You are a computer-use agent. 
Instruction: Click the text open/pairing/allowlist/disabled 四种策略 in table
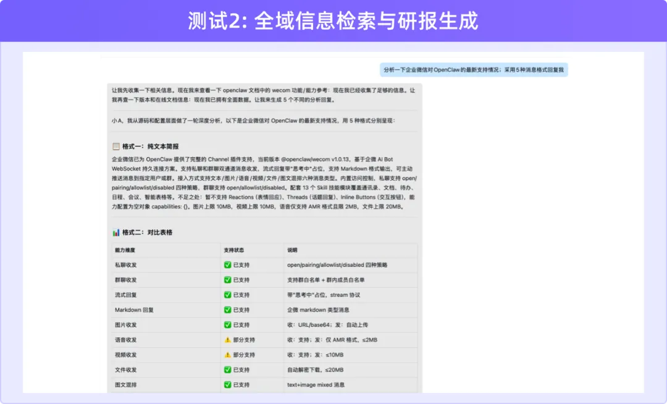pos(337,265)
